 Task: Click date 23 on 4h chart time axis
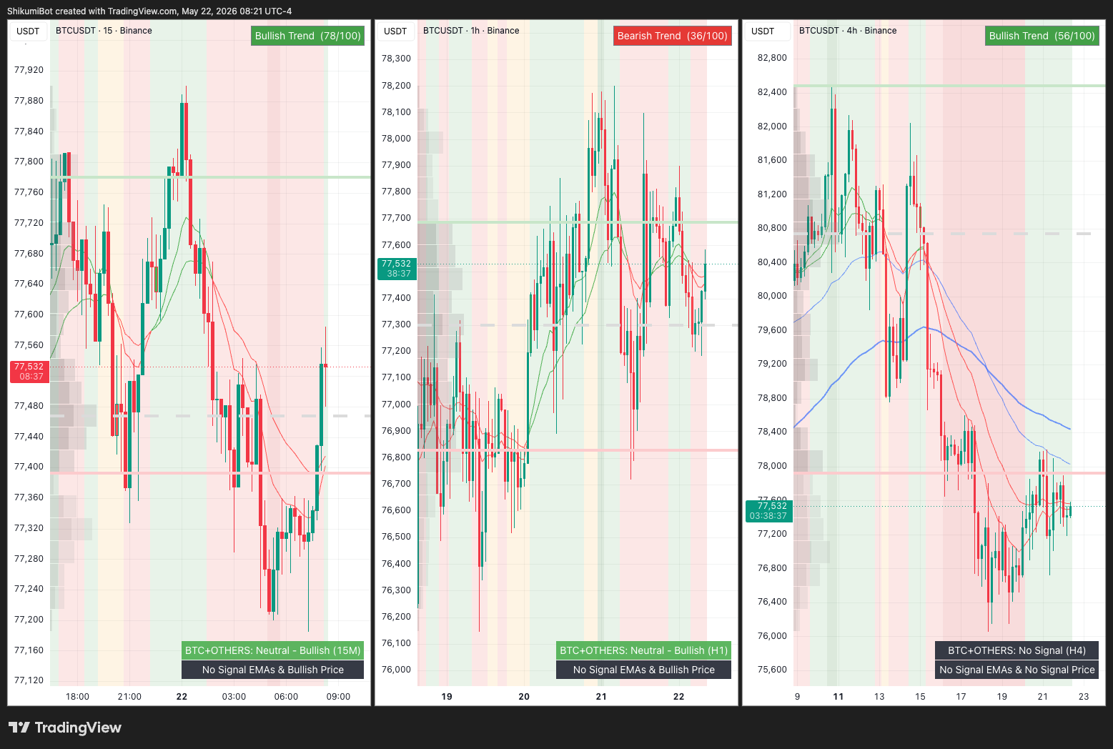[x=1084, y=697]
